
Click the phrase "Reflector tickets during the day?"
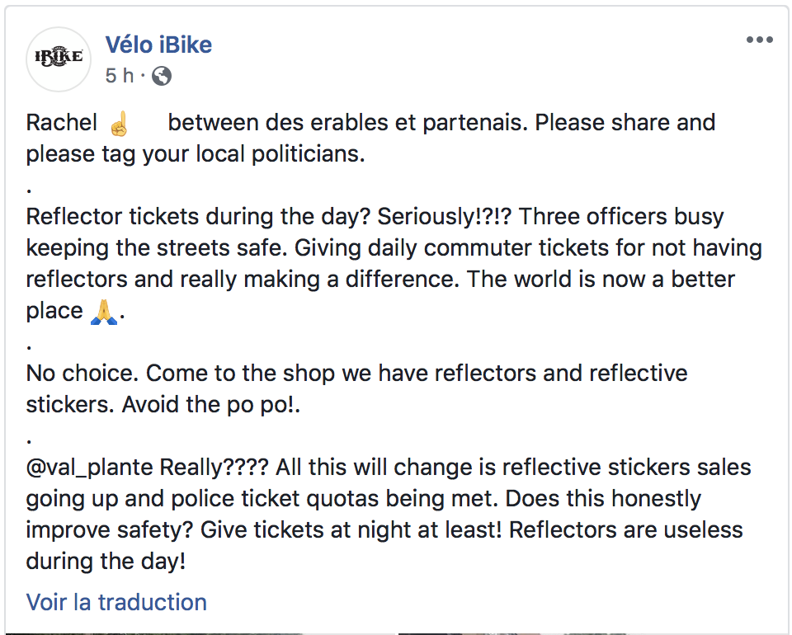pyautogui.click(x=199, y=217)
